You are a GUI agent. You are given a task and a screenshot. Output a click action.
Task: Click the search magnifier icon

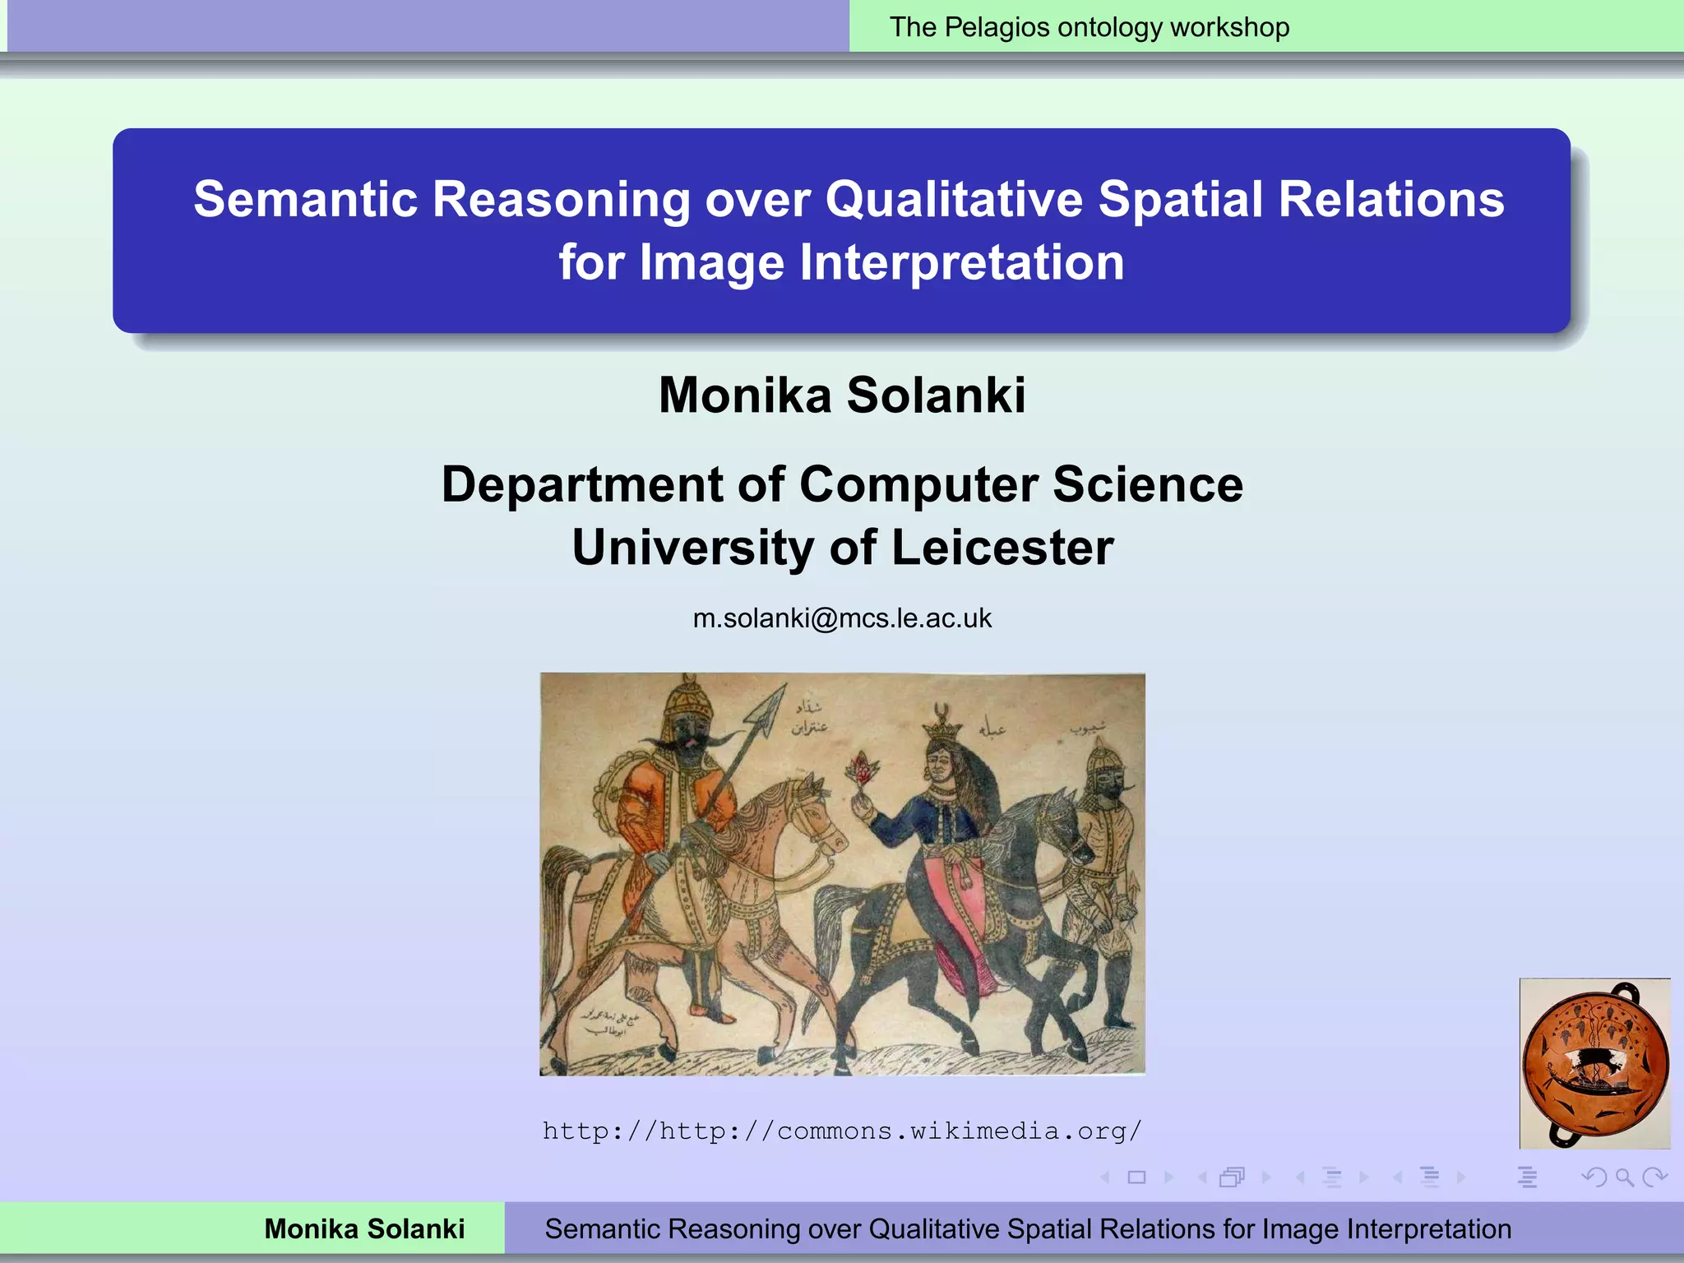(x=1625, y=1177)
